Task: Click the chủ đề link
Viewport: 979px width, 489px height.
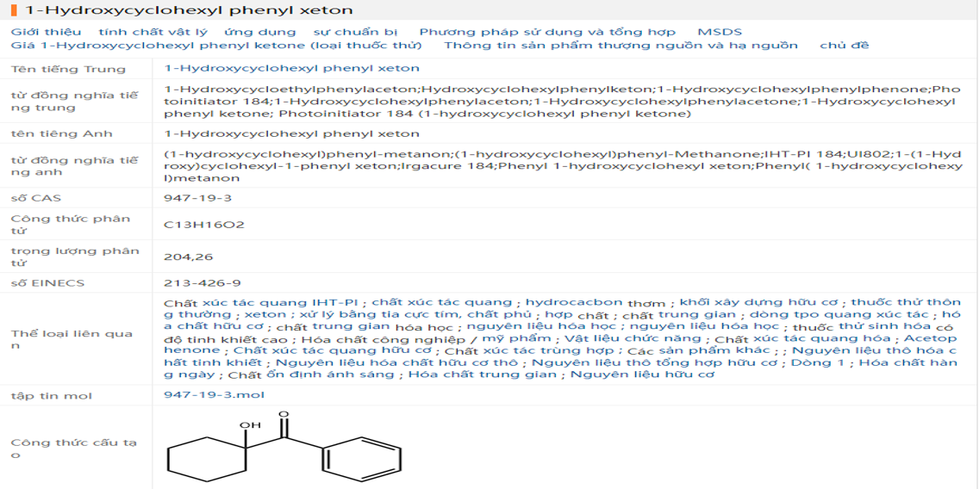Action: [844, 45]
